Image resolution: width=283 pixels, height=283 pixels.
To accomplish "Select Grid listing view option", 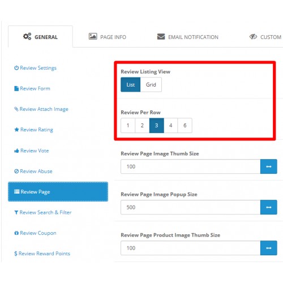I will pos(151,84).
